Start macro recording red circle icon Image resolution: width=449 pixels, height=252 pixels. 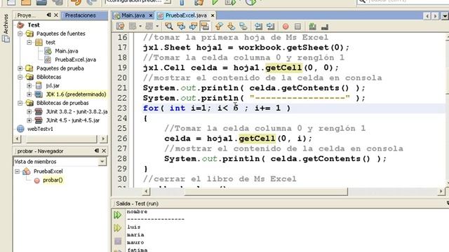coord(286,27)
